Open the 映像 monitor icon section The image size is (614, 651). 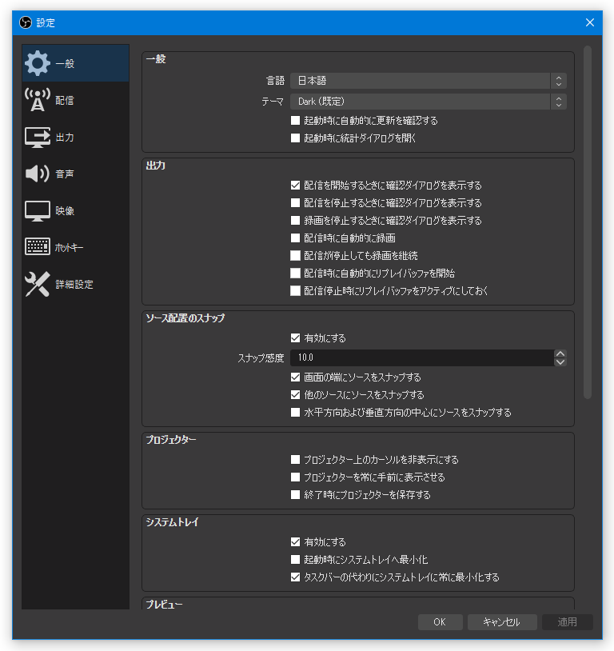coord(38,210)
